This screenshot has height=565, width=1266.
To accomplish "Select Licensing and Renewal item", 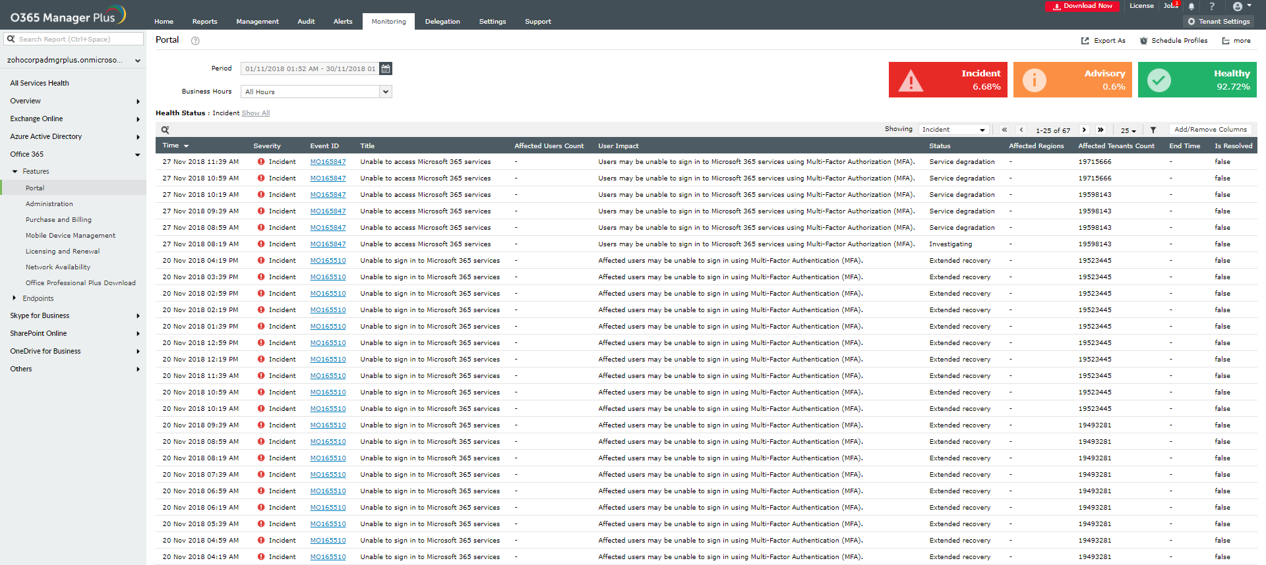I will coord(63,252).
